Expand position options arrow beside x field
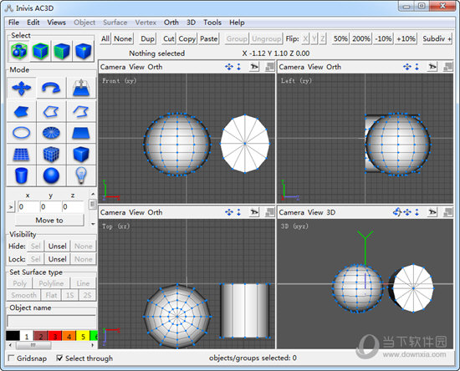The height and width of the screenshot is (371, 460). point(11,207)
